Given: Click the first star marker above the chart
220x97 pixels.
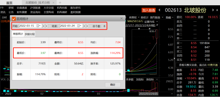Looking at the screenshot, I should click(139, 29).
